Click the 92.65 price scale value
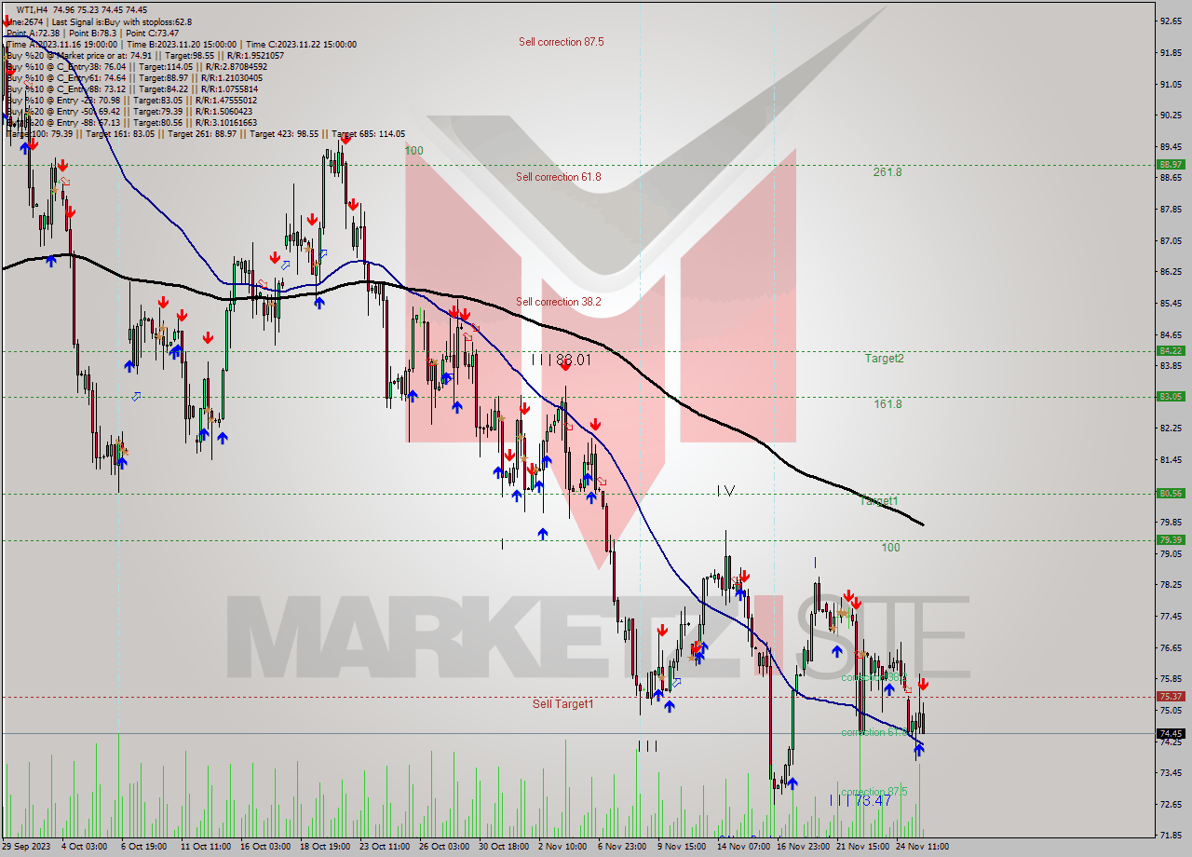Screen dimensions: 1192x857 click(1170, 20)
